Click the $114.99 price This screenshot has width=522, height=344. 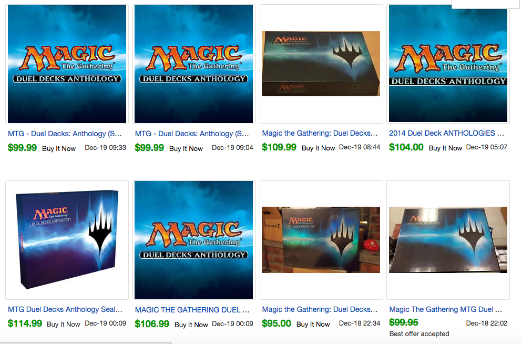25,323
